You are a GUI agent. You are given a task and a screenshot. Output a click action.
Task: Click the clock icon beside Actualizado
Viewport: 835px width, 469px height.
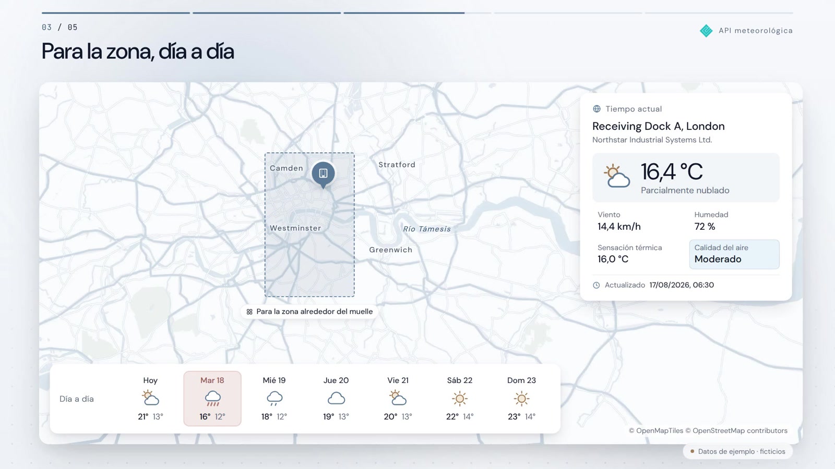click(x=597, y=285)
